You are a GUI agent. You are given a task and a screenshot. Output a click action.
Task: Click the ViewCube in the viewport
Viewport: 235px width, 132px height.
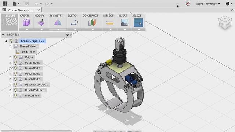[x=225, y=23]
